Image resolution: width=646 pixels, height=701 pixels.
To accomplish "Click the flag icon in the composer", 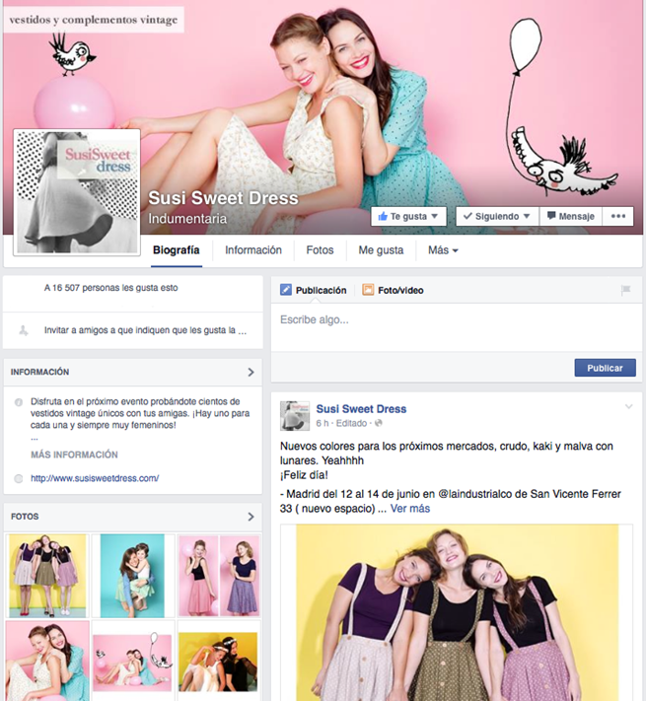I will [x=625, y=290].
